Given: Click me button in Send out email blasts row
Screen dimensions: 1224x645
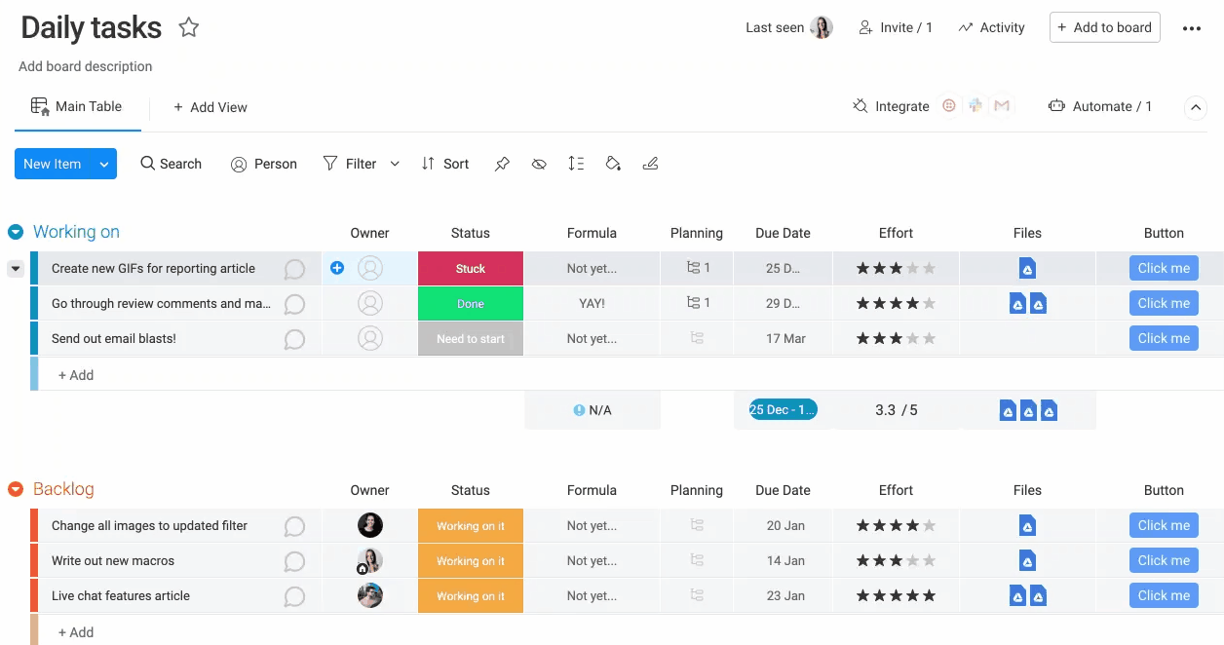Looking at the screenshot, I should point(1164,338).
